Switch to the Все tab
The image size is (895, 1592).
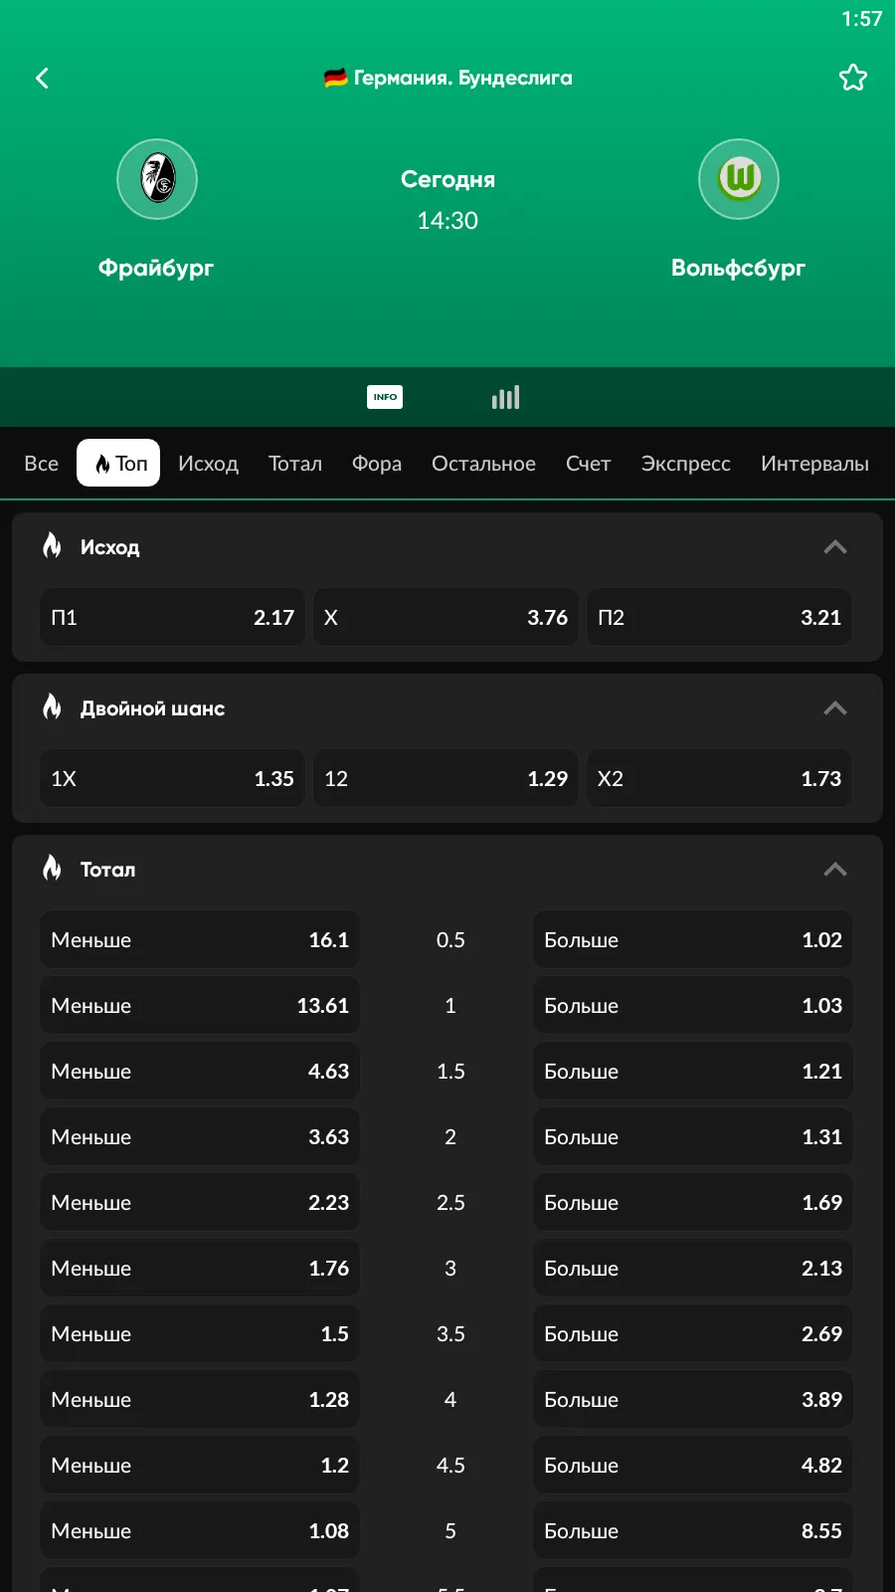(41, 464)
